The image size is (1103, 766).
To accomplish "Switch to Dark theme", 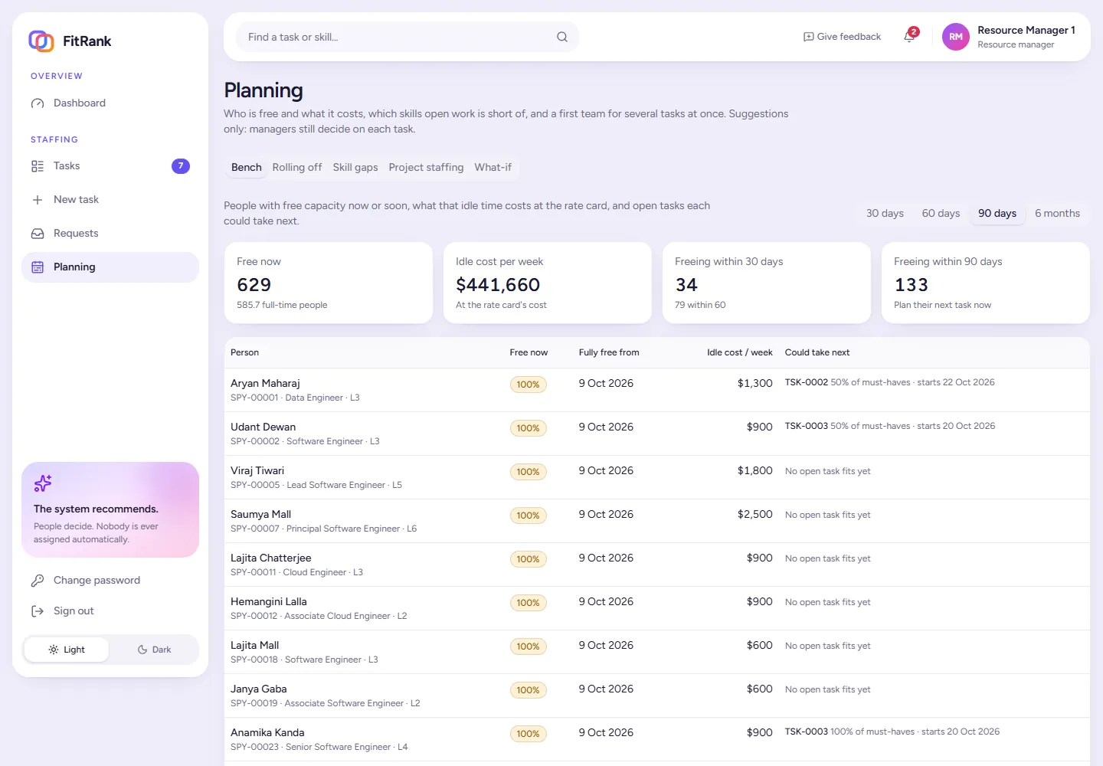I will [x=154, y=650].
